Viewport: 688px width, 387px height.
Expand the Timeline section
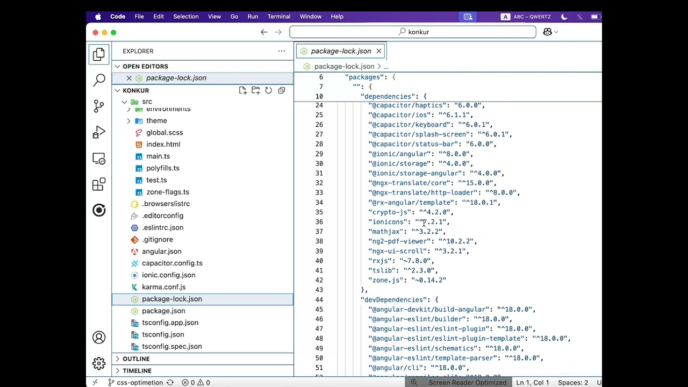pyautogui.click(x=117, y=370)
